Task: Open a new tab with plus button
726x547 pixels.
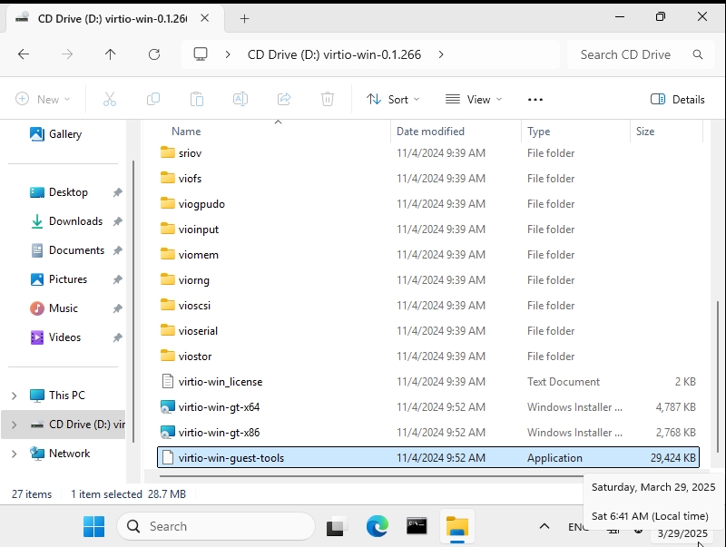Action: [245, 18]
